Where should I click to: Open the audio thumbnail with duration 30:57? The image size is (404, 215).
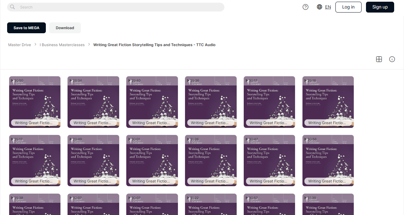pos(270,204)
